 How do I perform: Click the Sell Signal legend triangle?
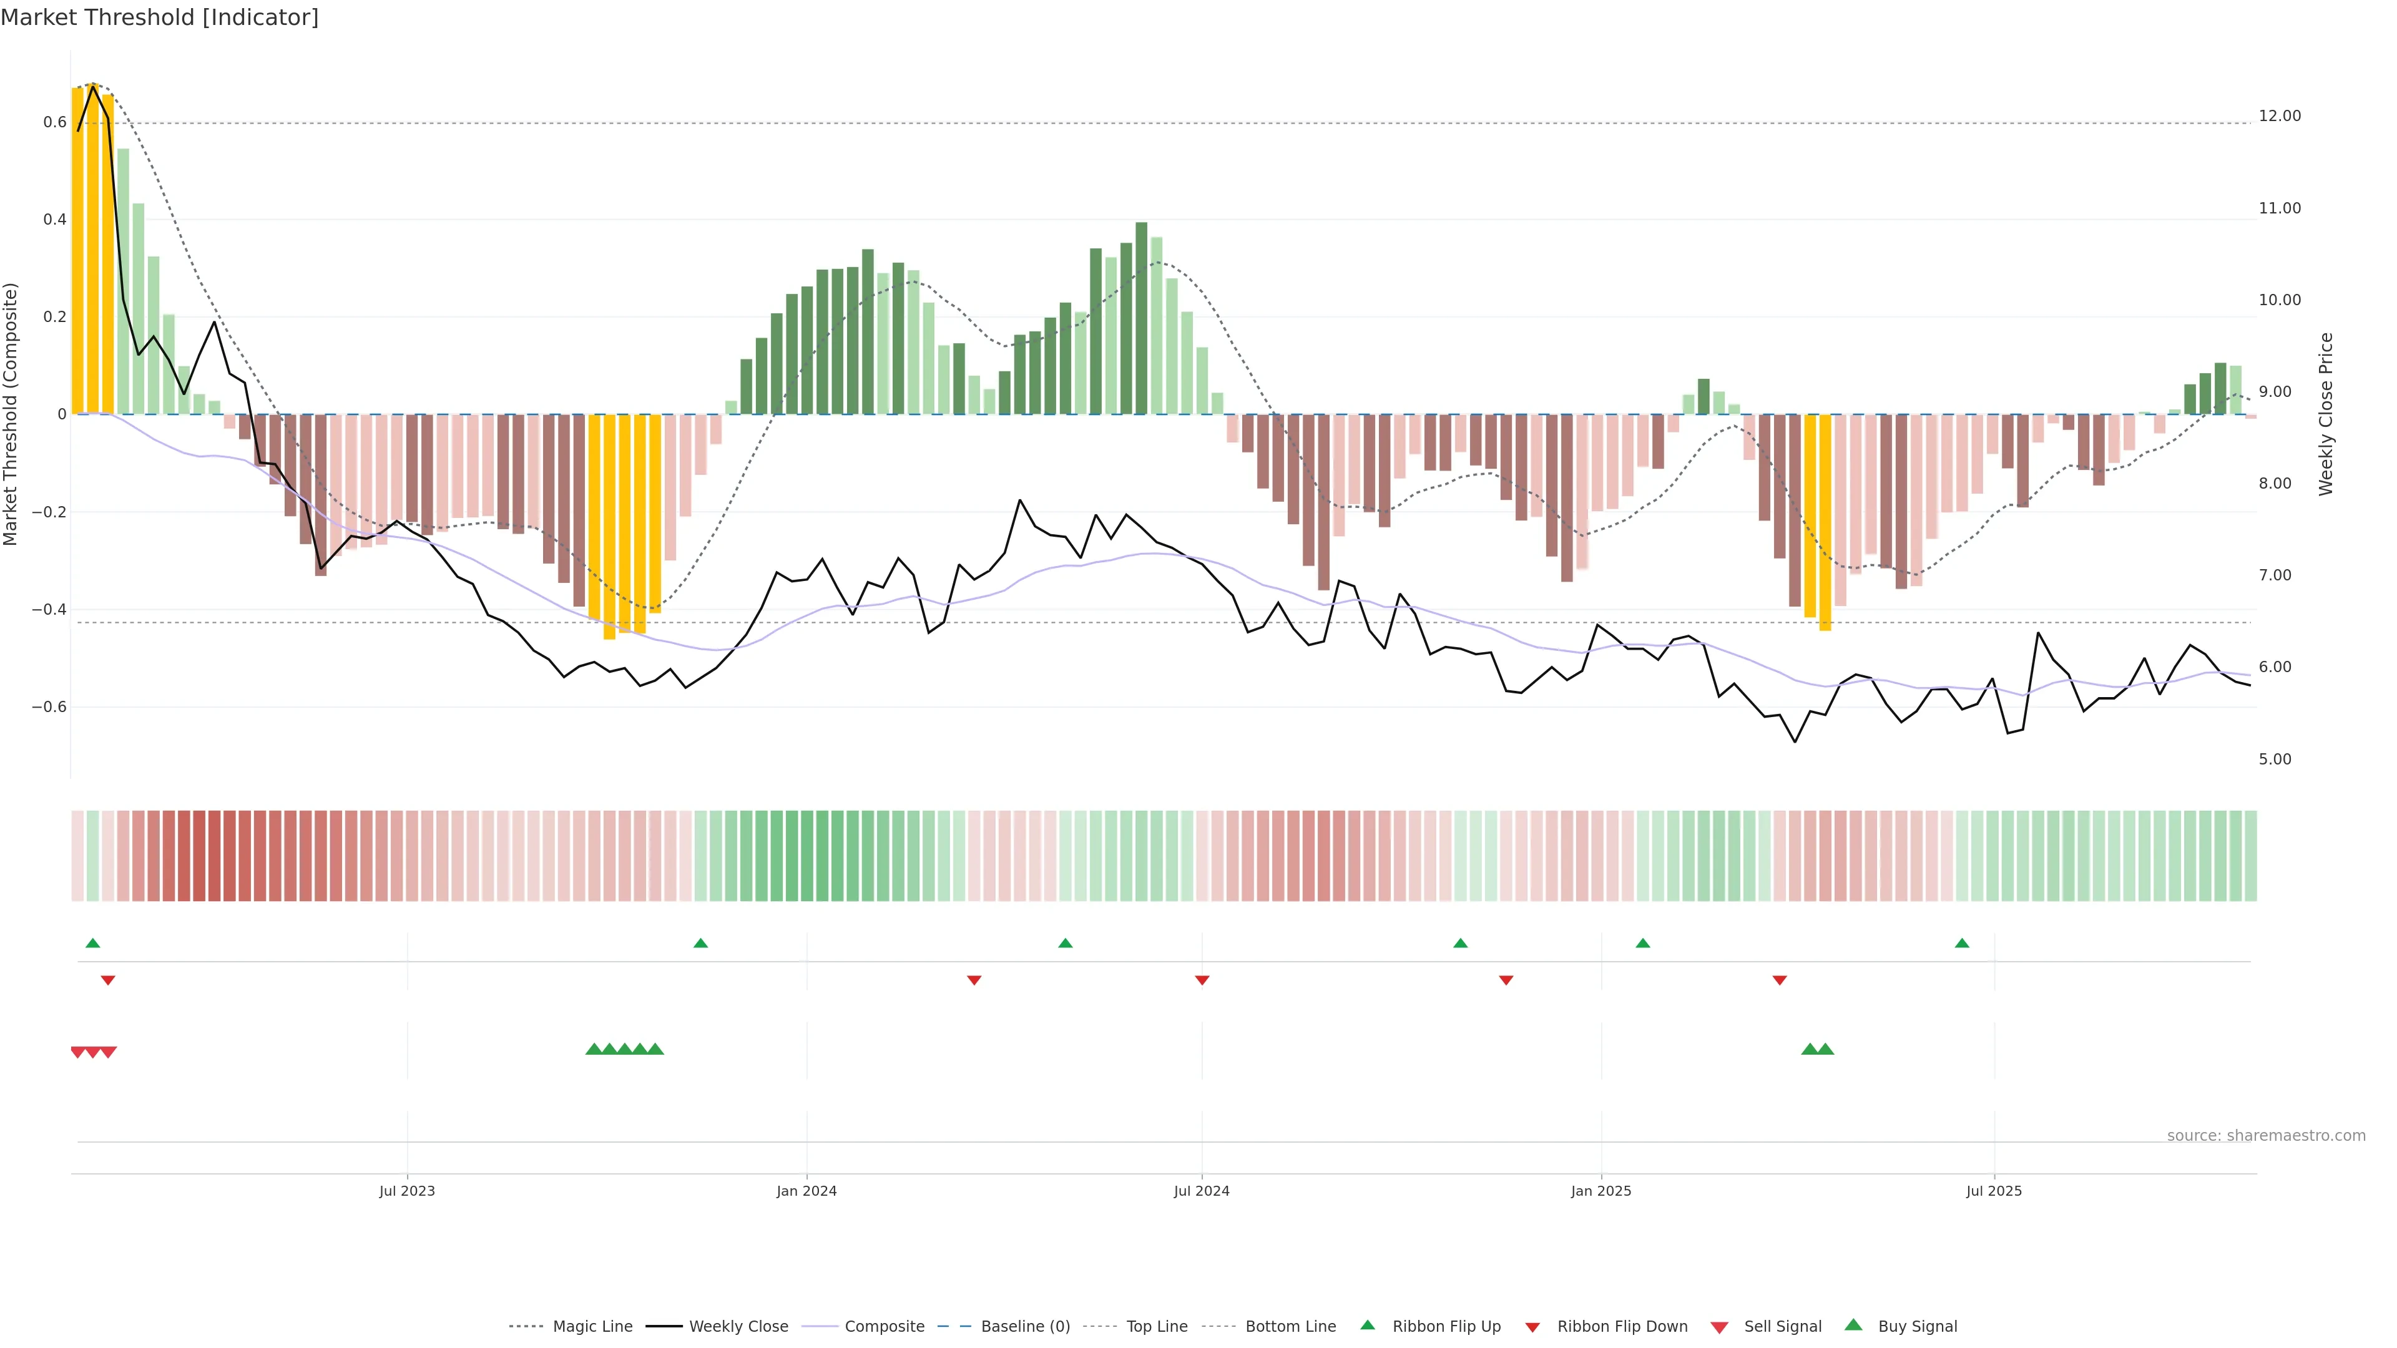tap(1720, 1327)
